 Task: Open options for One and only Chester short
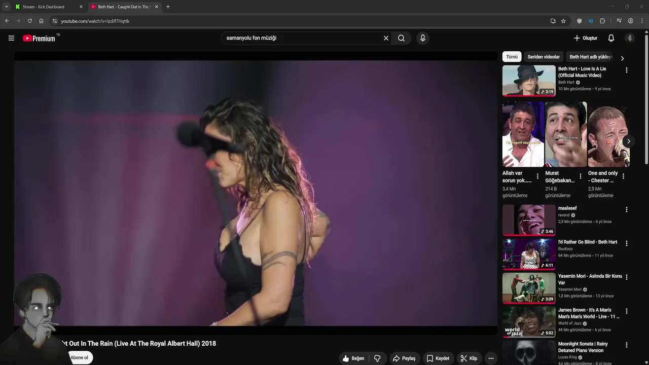[623, 176]
